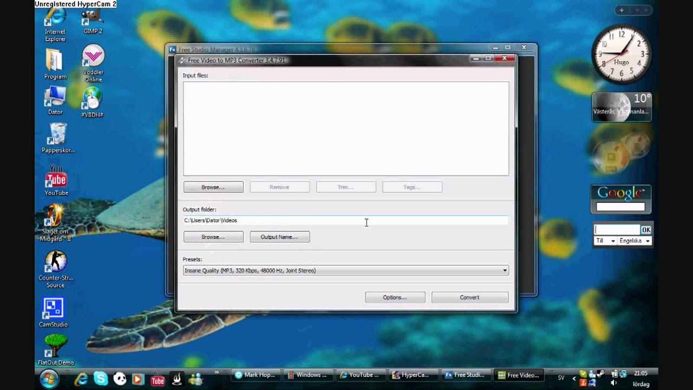693x390 pixels.
Task: Click YouTube icon in Quick Launch
Action: 158,379
